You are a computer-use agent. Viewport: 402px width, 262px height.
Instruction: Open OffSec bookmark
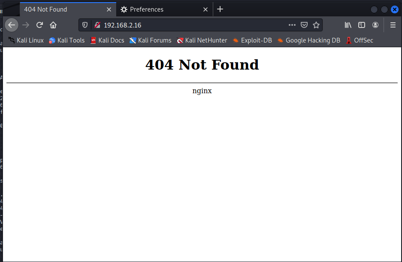tap(359, 40)
